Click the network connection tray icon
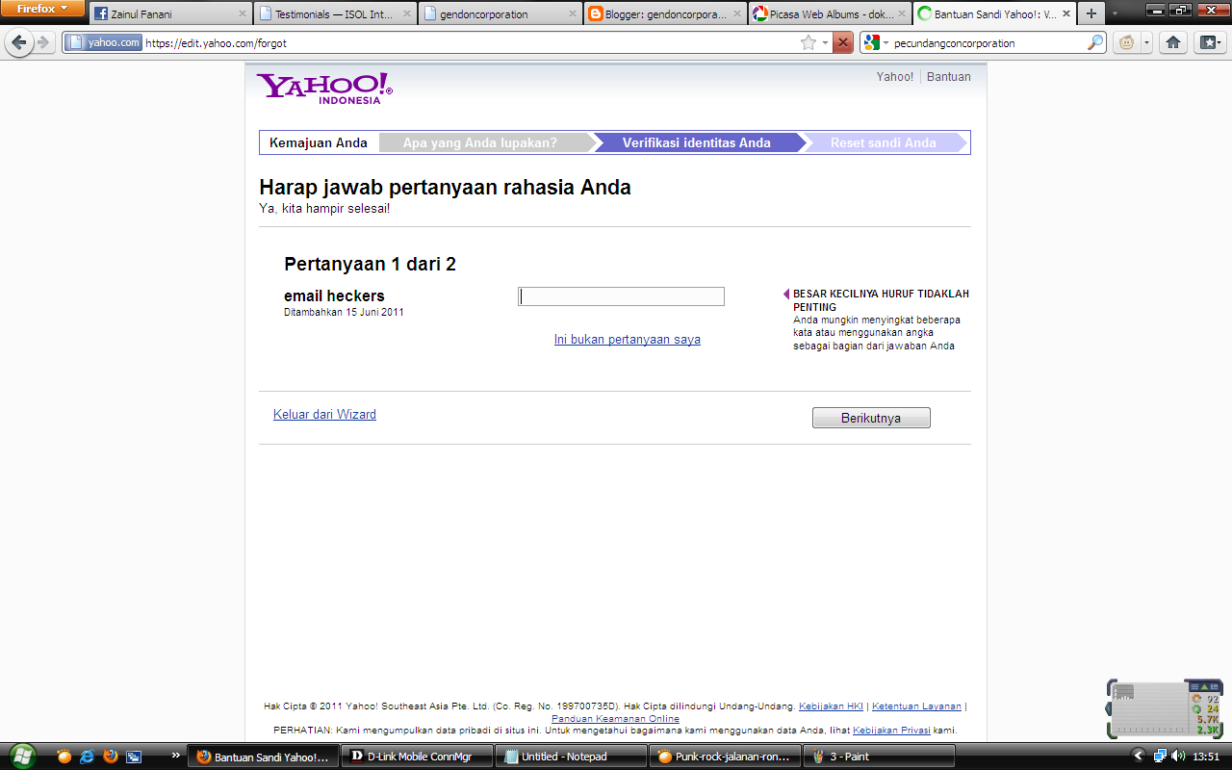 (x=1161, y=757)
